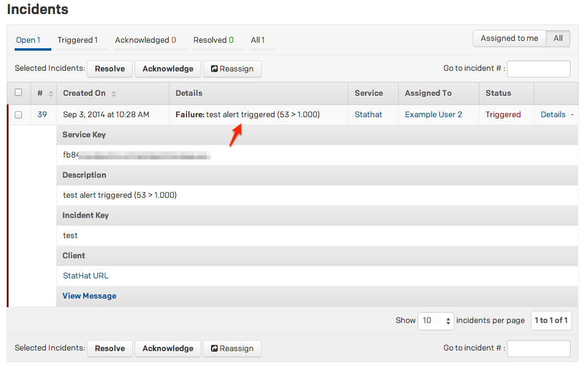Screen dimensions: 581x367
Task: Open the Stathat service link
Action: pyautogui.click(x=368, y=115)
